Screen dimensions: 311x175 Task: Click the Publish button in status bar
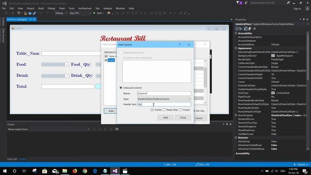pyautogui.click(x=301, y=164)
